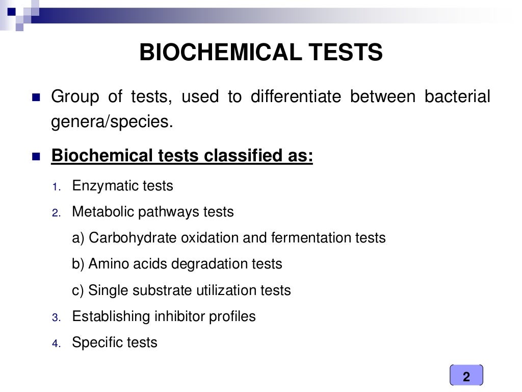
Task: Click the list number "3." marker
Action: (x=56, y=317)
